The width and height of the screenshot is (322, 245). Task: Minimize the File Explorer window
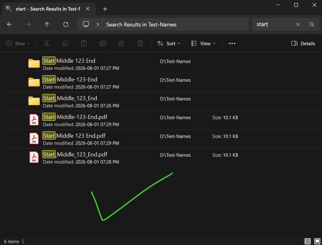click(x=278, y=5)
